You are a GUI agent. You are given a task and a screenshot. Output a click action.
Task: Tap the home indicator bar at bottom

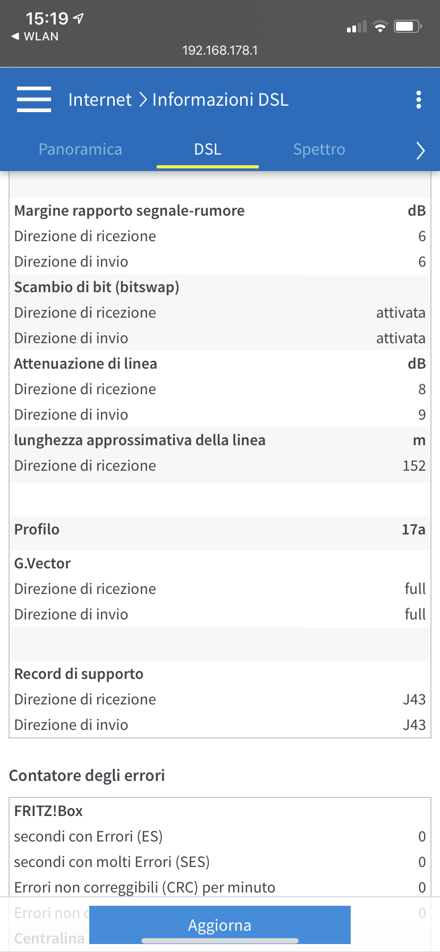(220, 941)
